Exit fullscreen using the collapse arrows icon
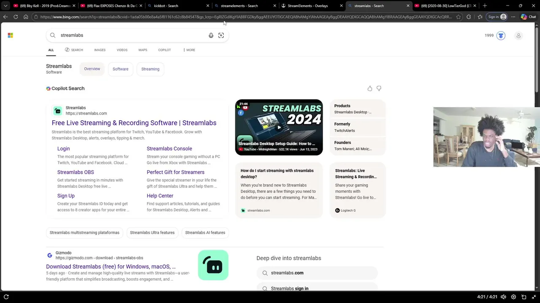The height and width of the screenshot is (303, 540). tap(534, 297)
